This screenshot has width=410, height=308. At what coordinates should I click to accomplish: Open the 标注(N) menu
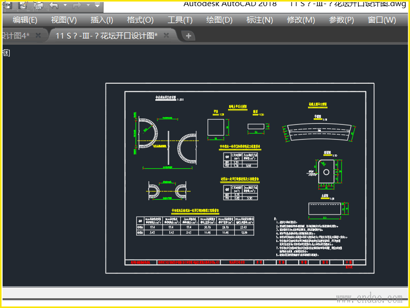point(259,20)
